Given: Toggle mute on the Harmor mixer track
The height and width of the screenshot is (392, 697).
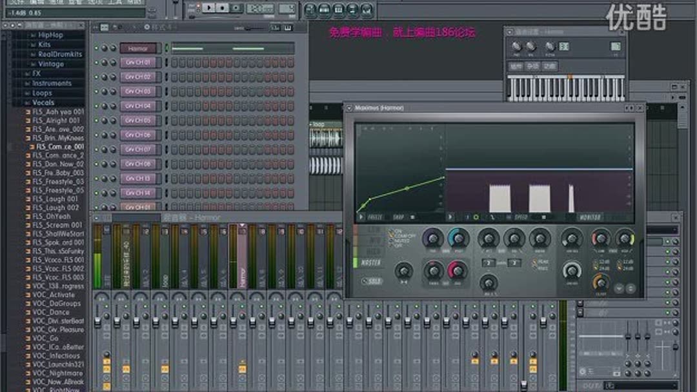Looking at the screenshot, I should (x=243, y=305).
